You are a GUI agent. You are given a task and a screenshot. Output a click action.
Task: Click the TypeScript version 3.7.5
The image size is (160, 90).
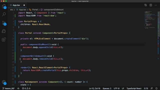146,88
